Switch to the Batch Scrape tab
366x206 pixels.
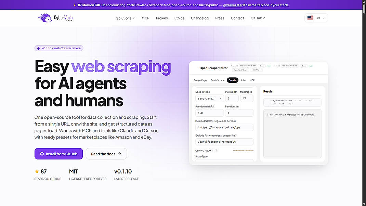click(x=218, y=80)
